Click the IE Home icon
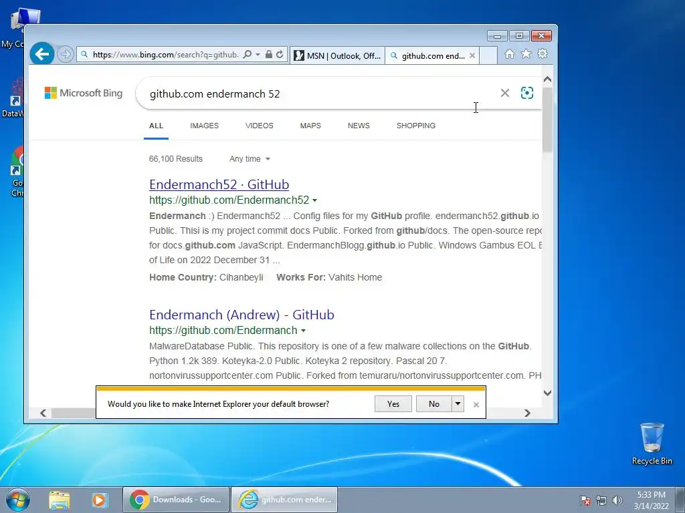The image size is (685, 513). pos(509,54)
